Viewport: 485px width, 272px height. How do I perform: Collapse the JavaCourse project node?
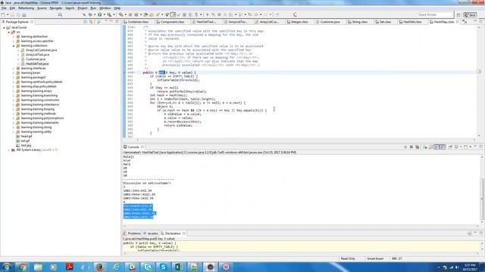pyautogui.click(x=5, y=27)
